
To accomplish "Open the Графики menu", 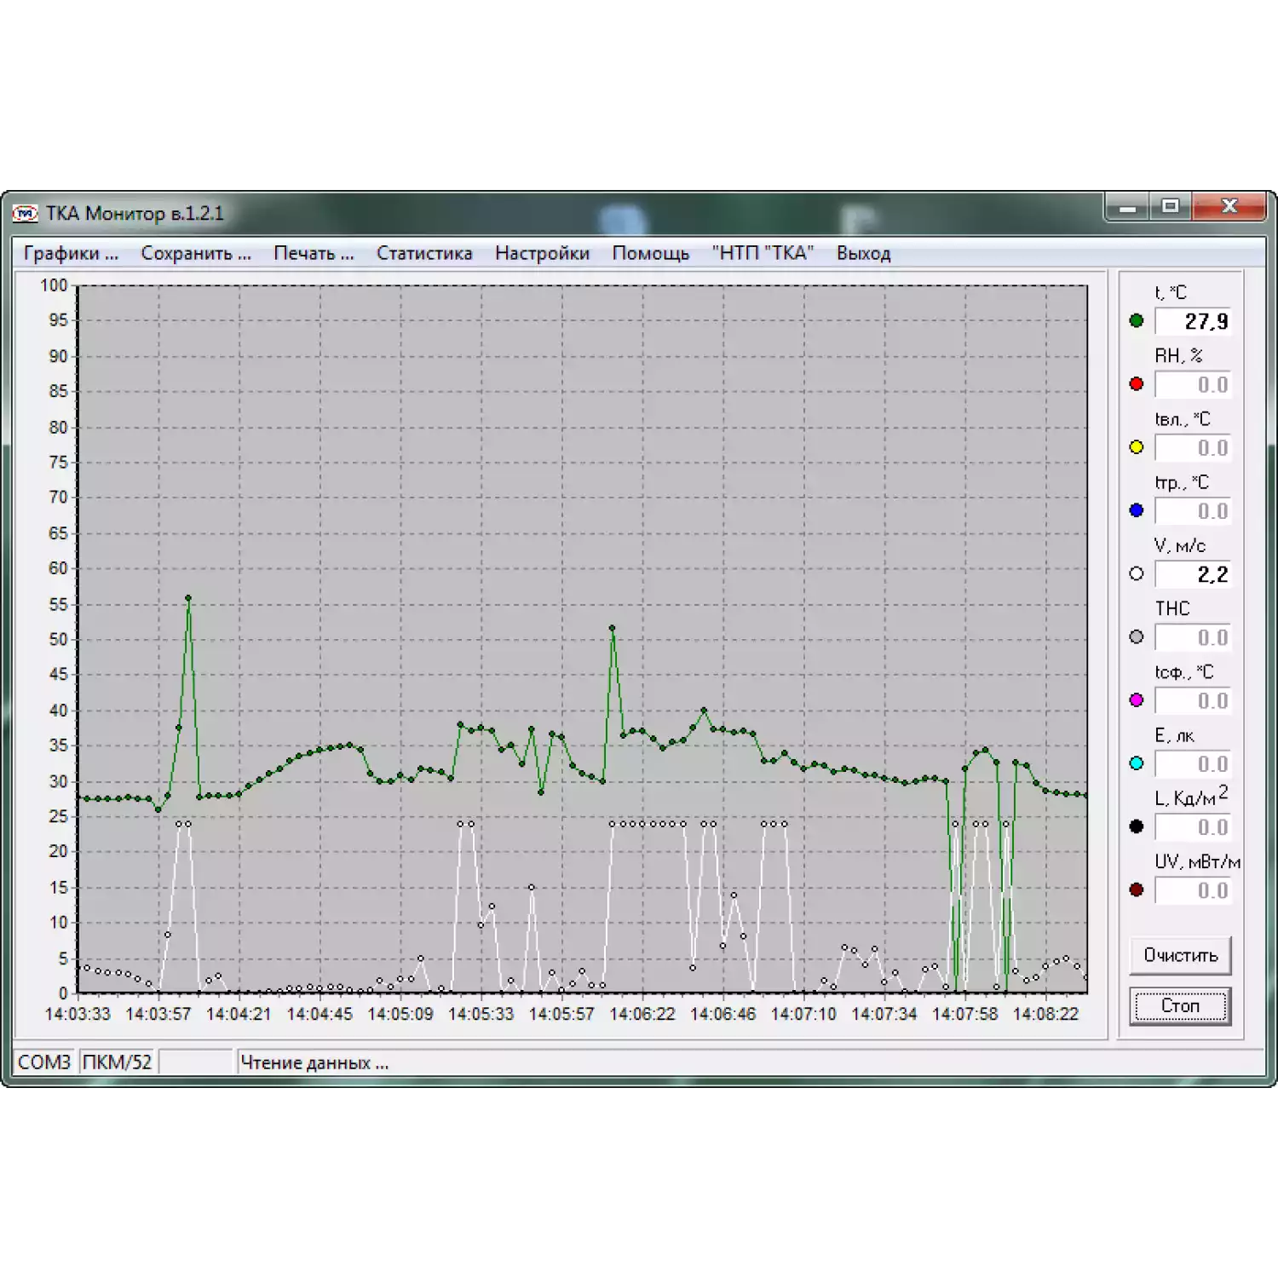I will click(x=71, y=253).
